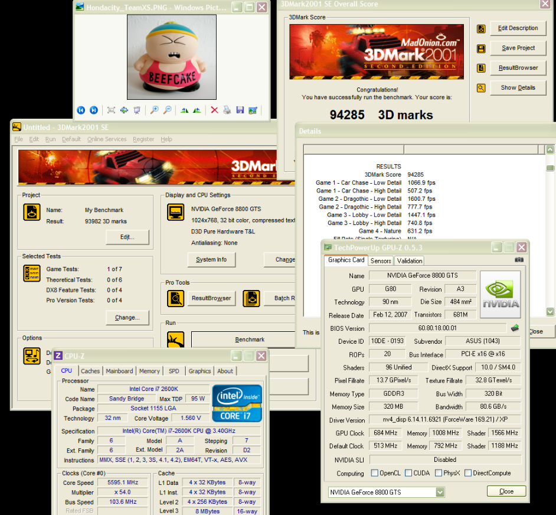
Task: Click the Save Project floppy icon
Action: [481, 48]
